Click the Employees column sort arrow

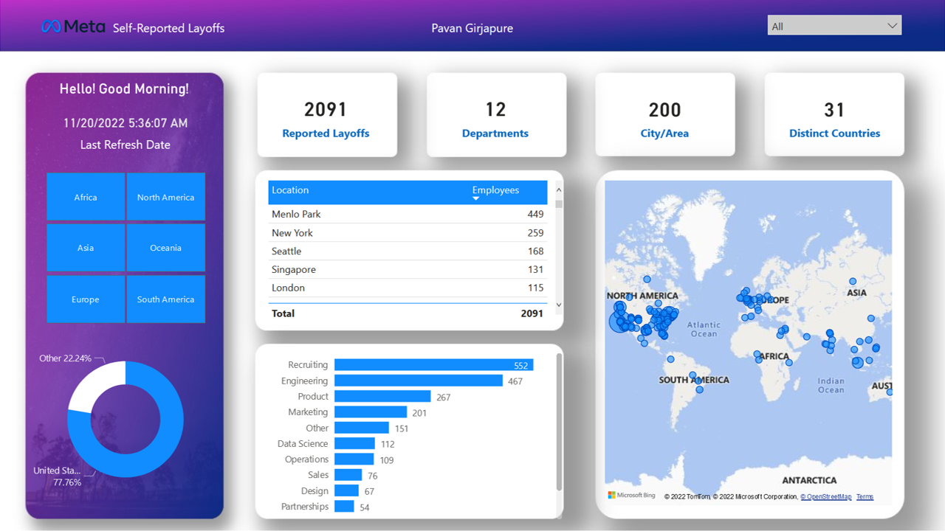click(x=475, y=198)
